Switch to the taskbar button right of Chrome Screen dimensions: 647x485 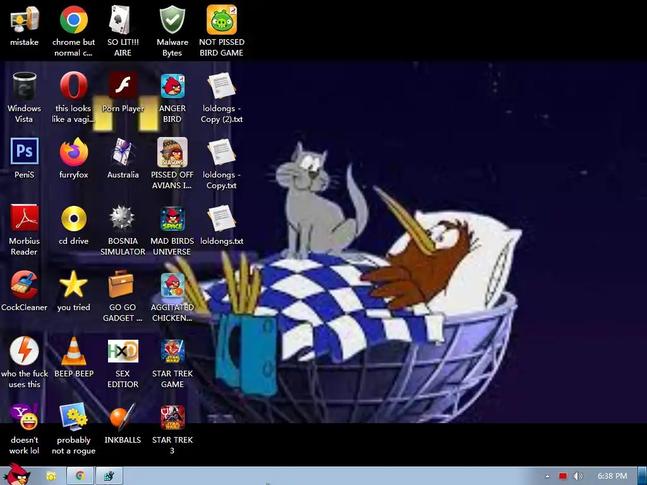coord(109,476)
